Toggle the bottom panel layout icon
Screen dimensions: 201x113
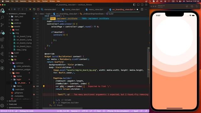138,5
